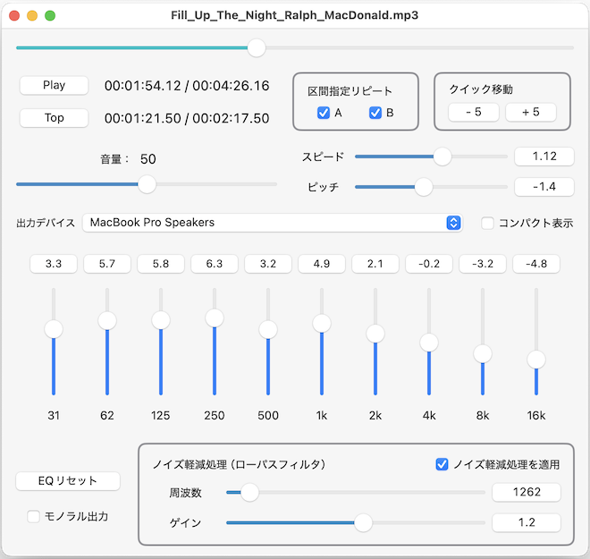Screen dimensions: 590x559
Task: Click the 1k EQ band slider knob
Action: pyautogui.click(x=322, y=324)
